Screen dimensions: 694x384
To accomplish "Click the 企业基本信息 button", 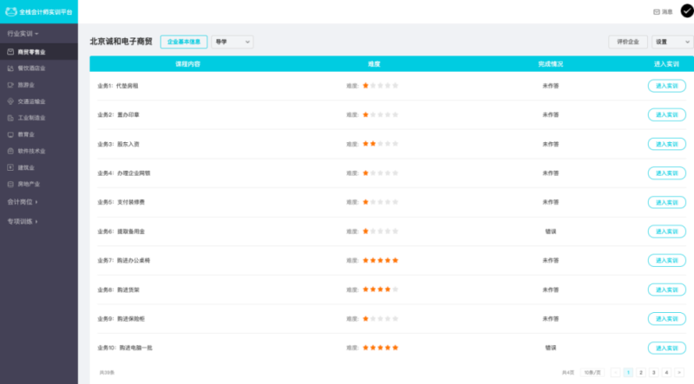I will 184,42.
